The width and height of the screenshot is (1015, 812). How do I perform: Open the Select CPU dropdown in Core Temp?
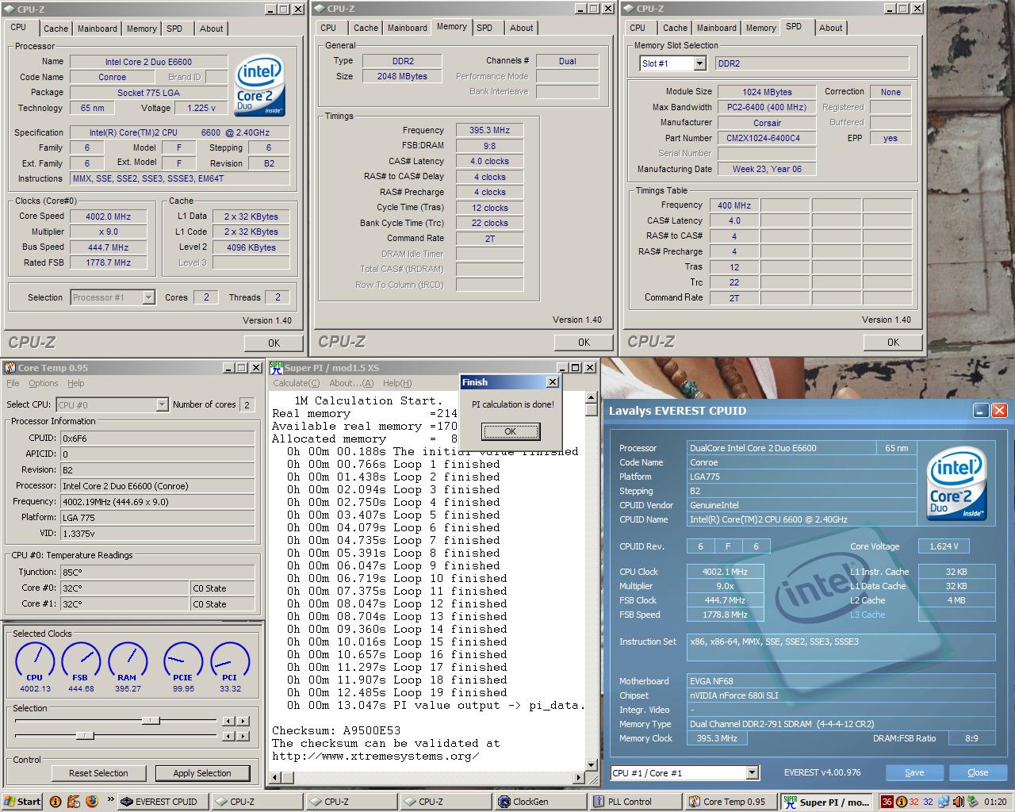click(x=162, y=405)
